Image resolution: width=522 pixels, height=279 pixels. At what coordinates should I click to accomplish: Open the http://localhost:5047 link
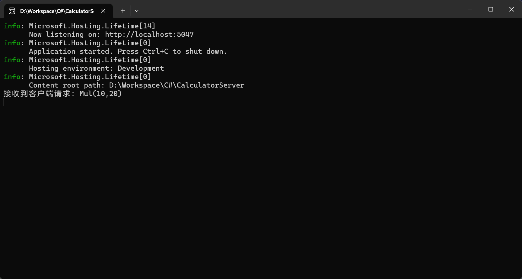click(149, 34)
